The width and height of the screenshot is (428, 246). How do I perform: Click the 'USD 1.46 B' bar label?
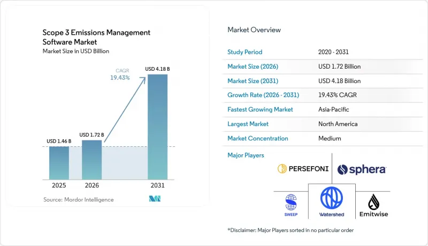click(59, 141)
